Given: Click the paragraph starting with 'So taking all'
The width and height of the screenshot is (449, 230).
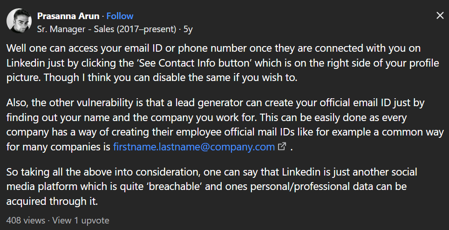Looking at the screenshot, I should (x=211, y=186).
